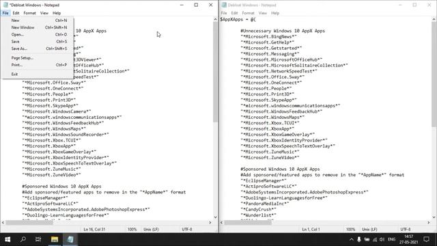Click the volume tray icon
The width and height of the screenshot is (437, 246).
pyautogui.click(x=382, y=239)
